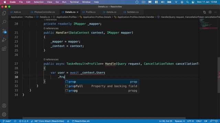The height and width of the screenshot is (123, 220).
Task: Change file encoding UTF-8
Action: (x=190, y=121)
